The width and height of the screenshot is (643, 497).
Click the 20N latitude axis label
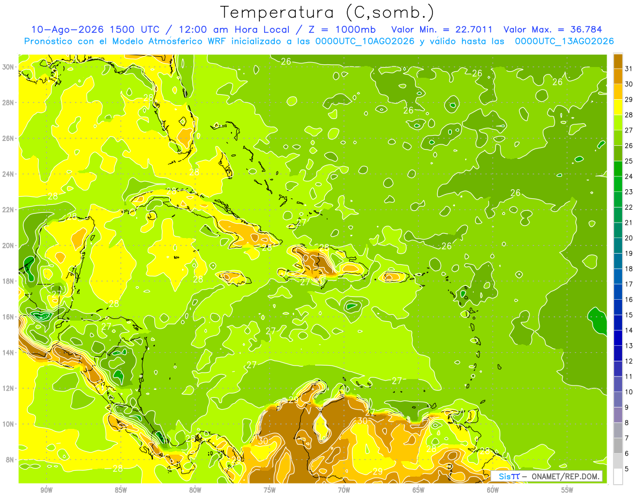coord(9,246)
